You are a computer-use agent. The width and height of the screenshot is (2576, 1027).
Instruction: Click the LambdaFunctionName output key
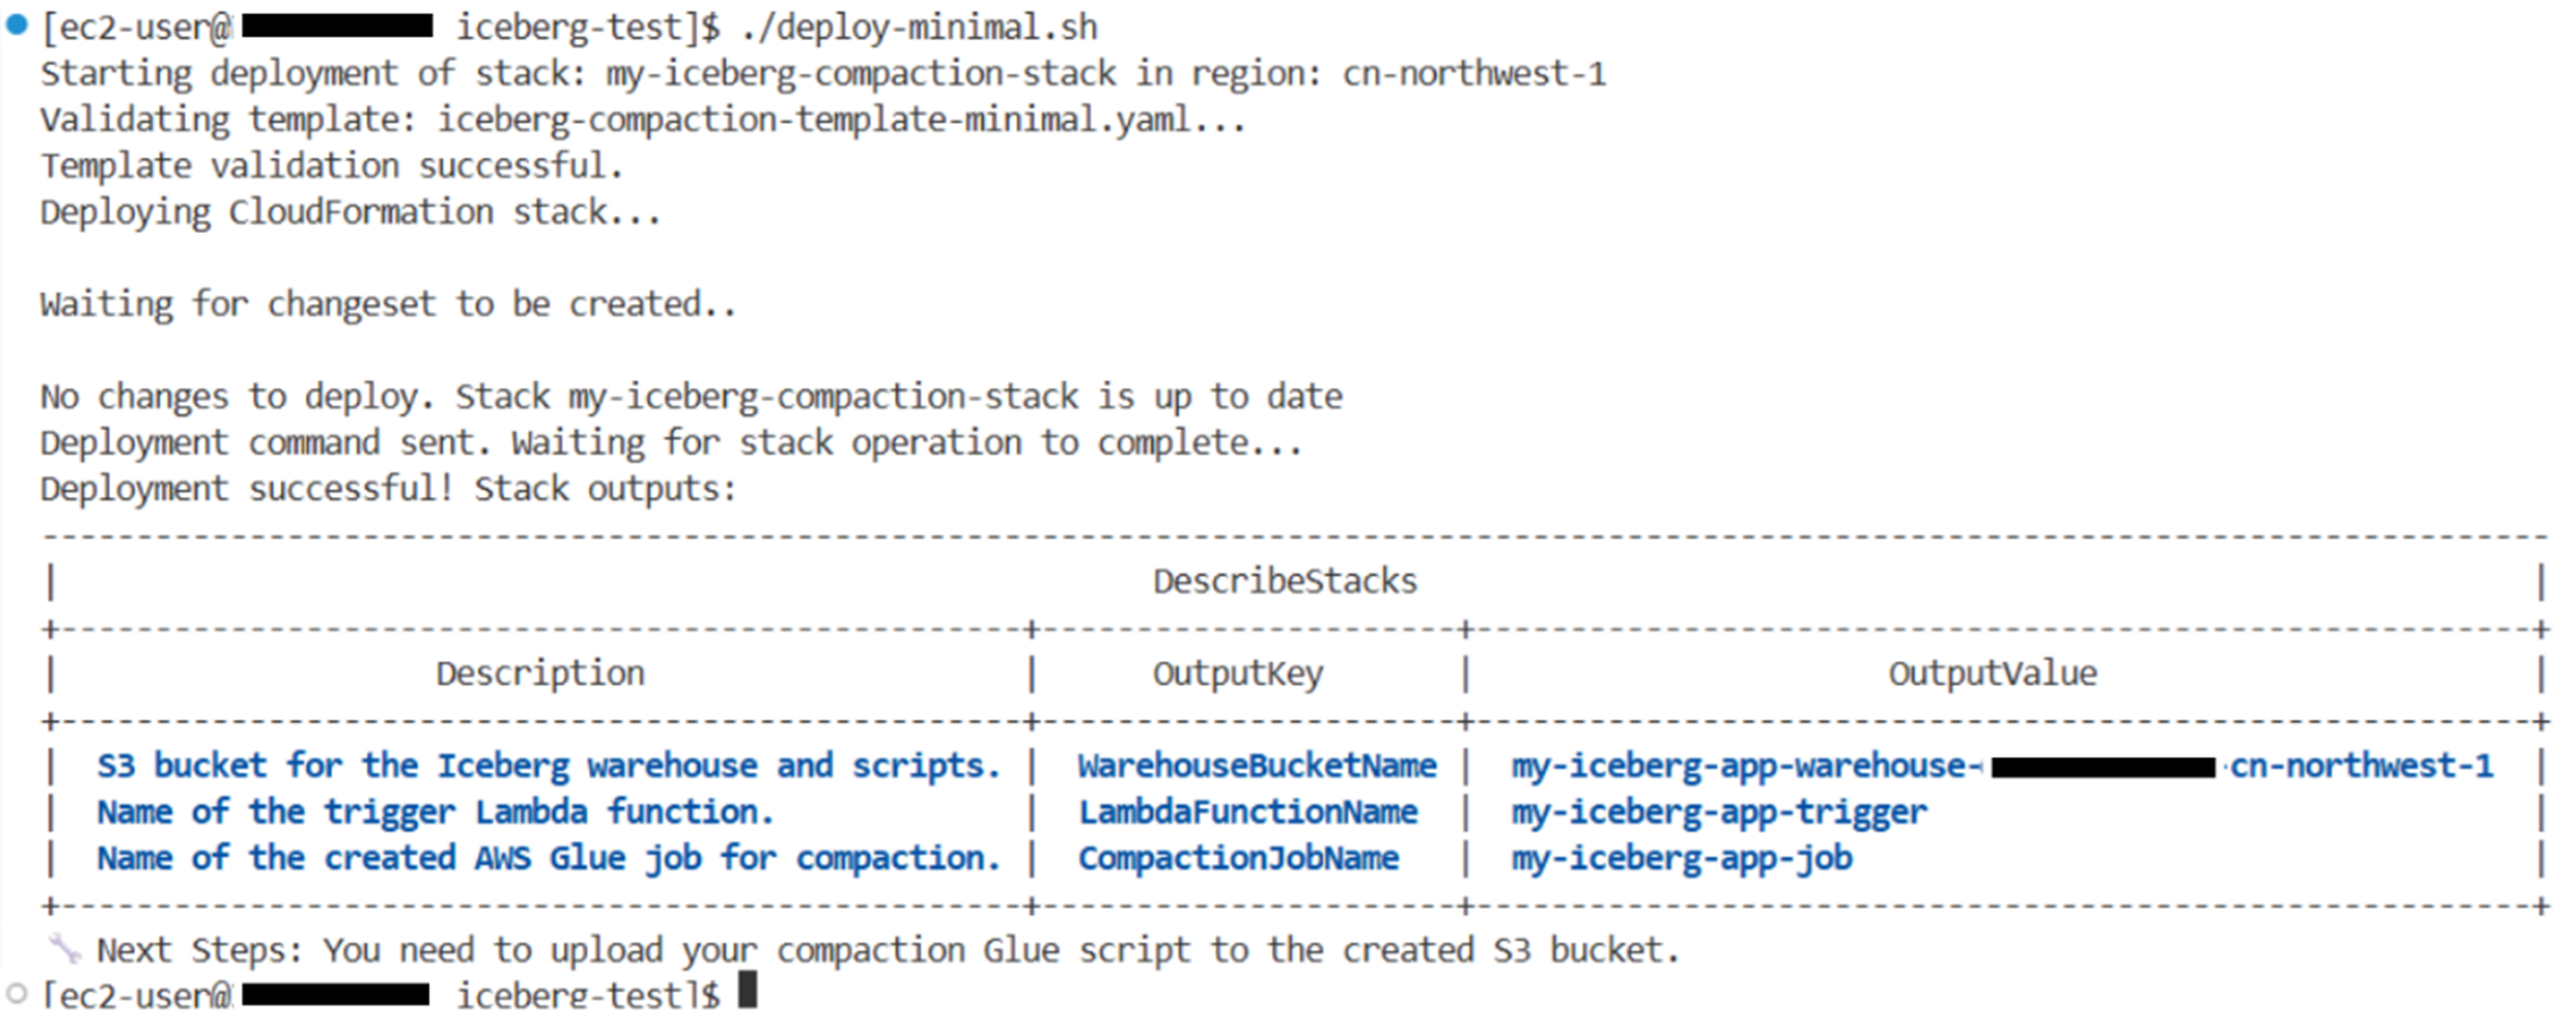[1248, 812]
